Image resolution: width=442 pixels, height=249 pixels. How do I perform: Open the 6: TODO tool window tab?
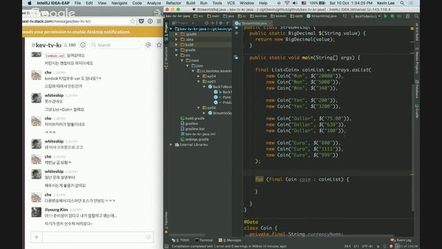(180, 240)
